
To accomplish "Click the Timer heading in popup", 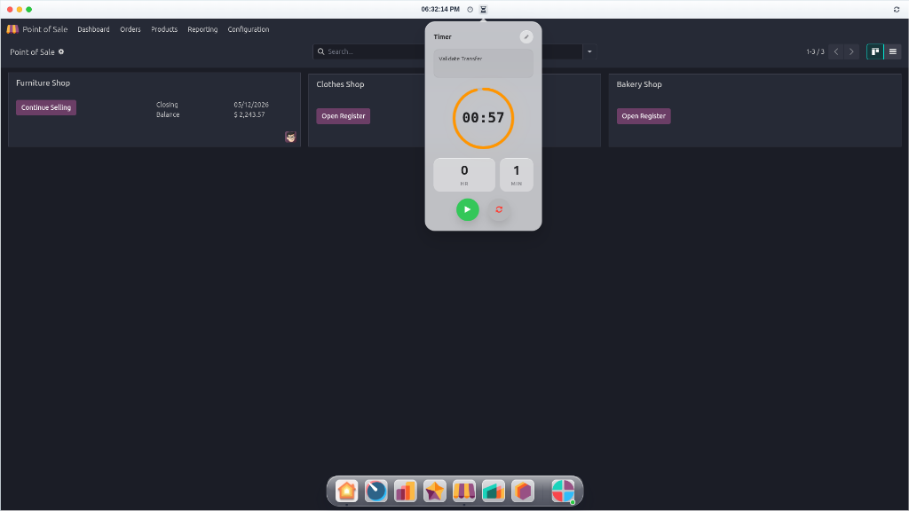I will click(442, 36).
